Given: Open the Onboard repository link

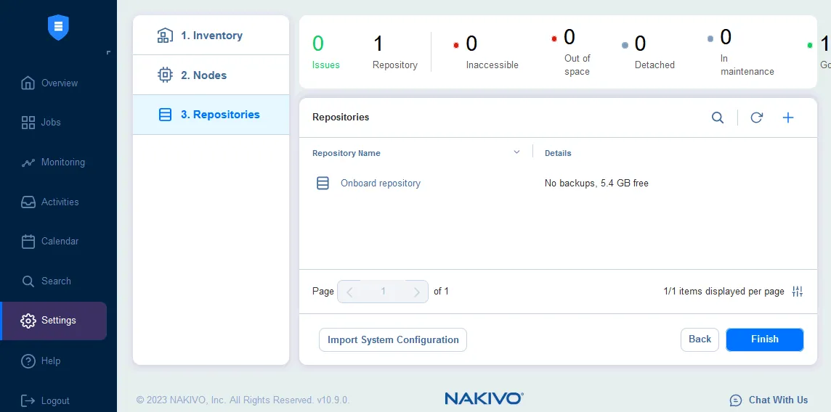Looking at the screenshot, I should point(381,184).
